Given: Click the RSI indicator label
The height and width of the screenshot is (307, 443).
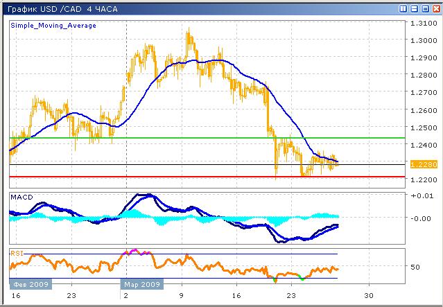Looking at the screenshot, I should 17,253.
